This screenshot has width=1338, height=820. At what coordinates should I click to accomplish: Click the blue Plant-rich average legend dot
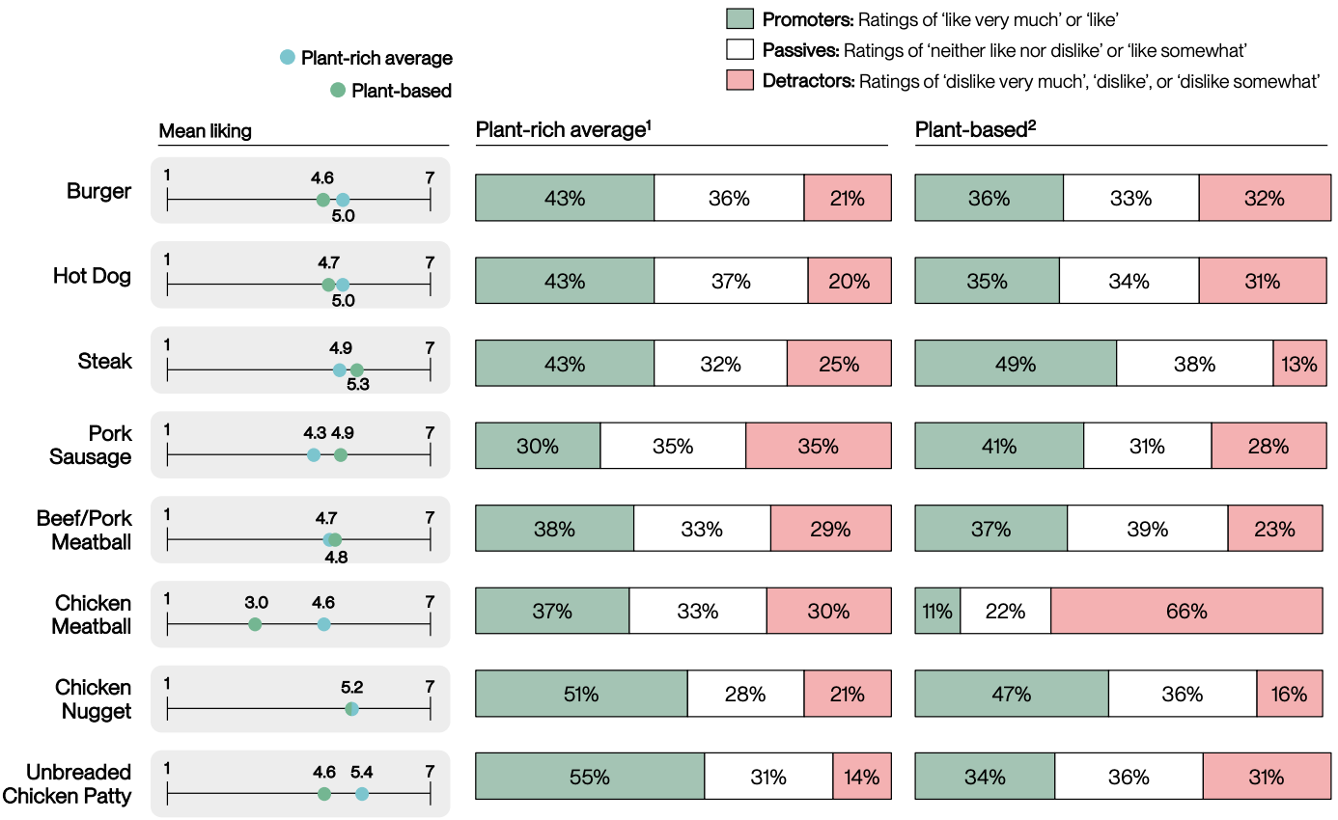tap(287, 58)
